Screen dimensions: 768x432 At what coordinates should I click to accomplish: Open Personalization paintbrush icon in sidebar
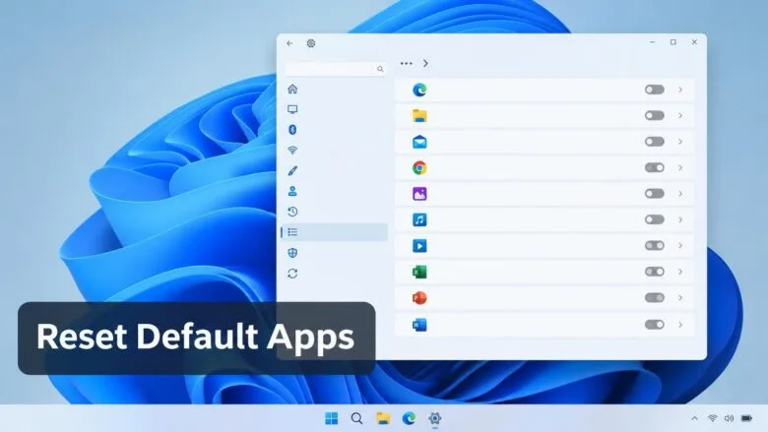coord(292,171)
